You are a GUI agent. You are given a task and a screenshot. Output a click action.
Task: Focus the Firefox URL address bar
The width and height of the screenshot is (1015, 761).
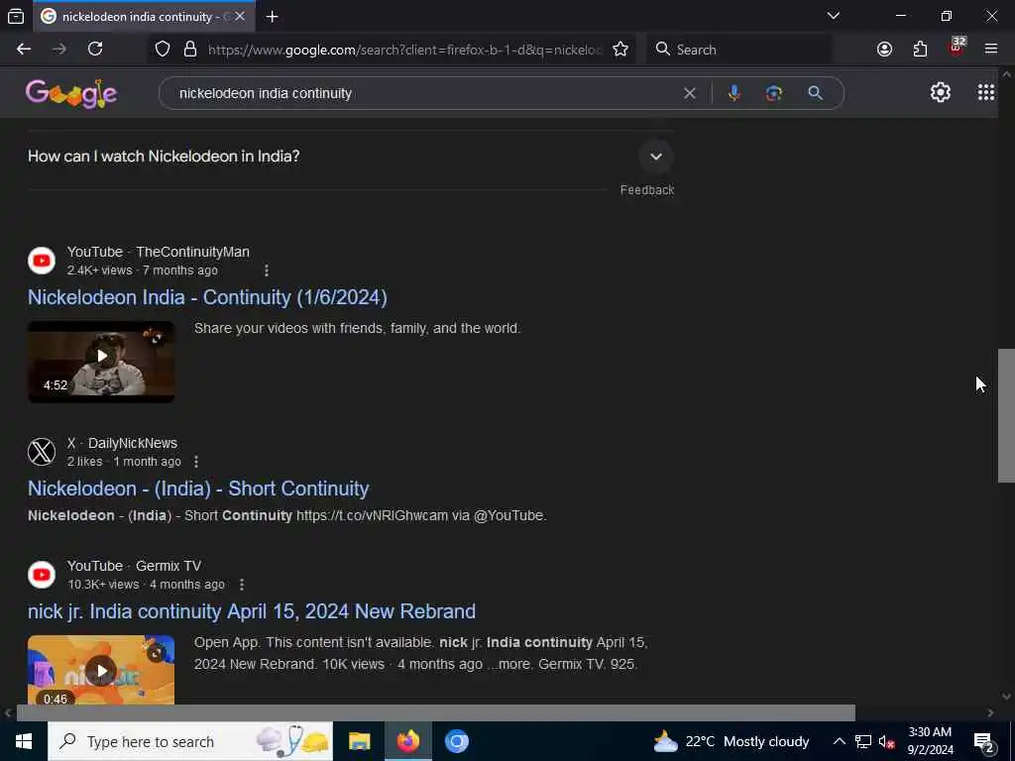(x=404, y=50)
